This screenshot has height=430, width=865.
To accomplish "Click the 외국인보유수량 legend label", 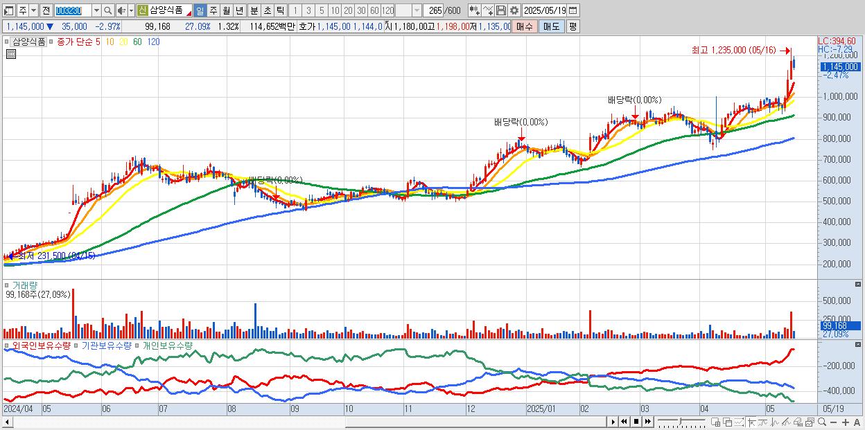I will click(41, 345).
